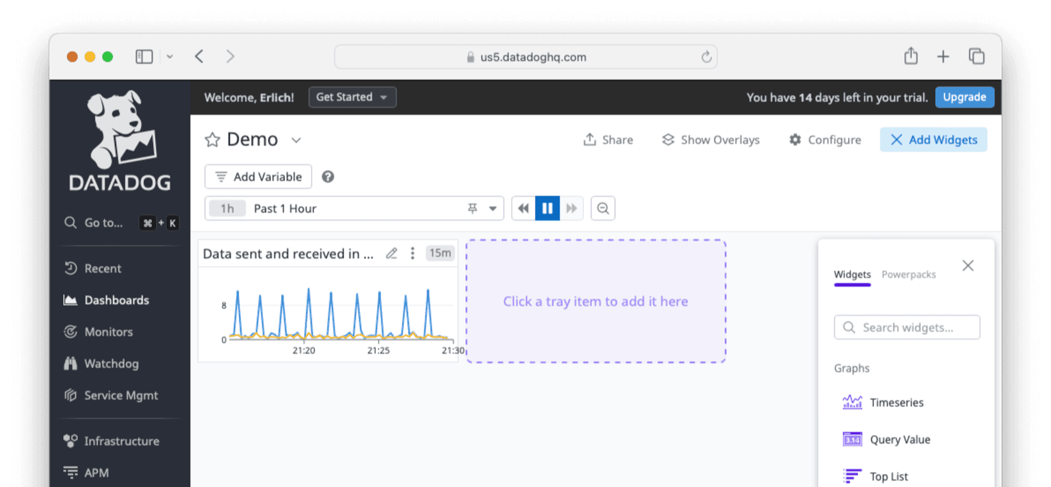Go back in Safari

[199, 56]
